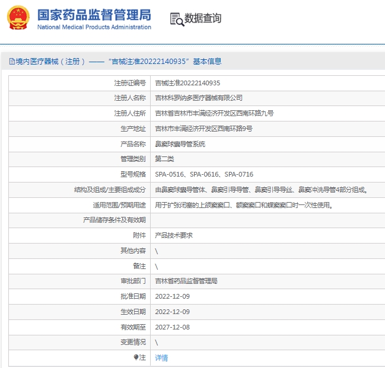Select the 批准日期 value 2022-12-09
Screen dimensions: 385x368
173,296
